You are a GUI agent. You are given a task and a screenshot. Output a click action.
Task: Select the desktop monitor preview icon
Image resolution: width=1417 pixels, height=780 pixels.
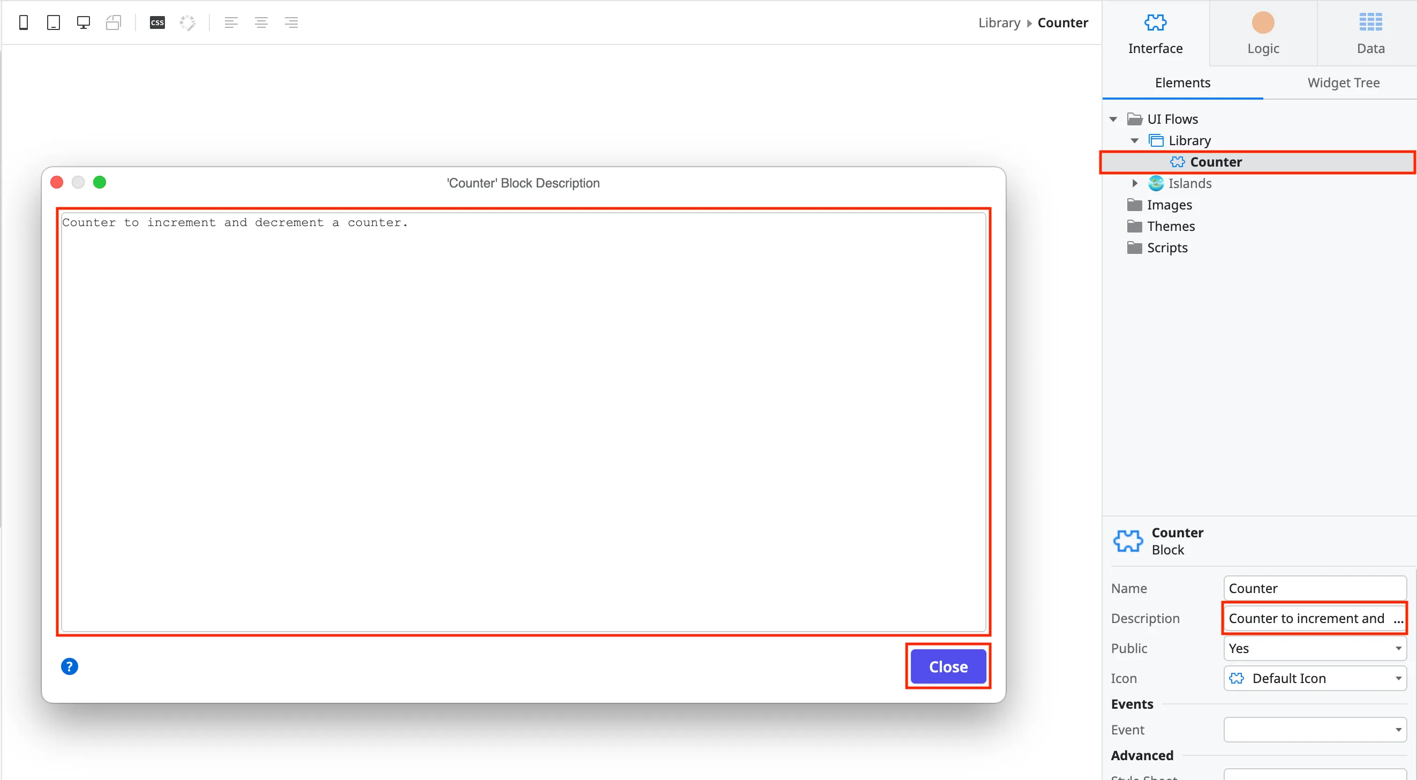[x=83, y=22]
